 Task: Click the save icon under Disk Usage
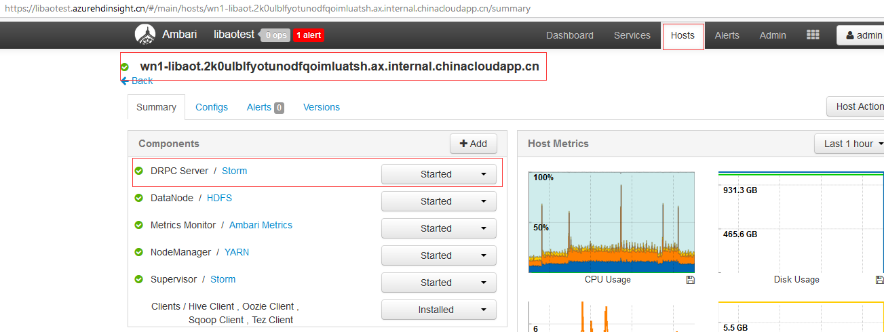click(x=879, y=280)
